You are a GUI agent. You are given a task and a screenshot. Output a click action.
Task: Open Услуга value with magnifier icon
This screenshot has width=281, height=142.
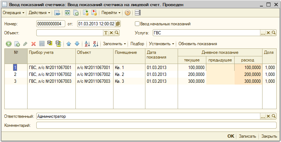click(274, 33)
